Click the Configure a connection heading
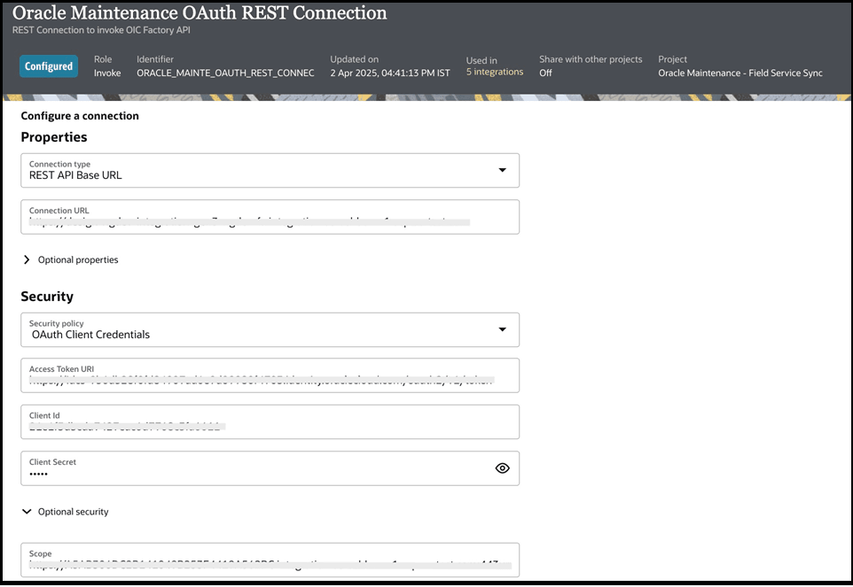 (80, 116)
